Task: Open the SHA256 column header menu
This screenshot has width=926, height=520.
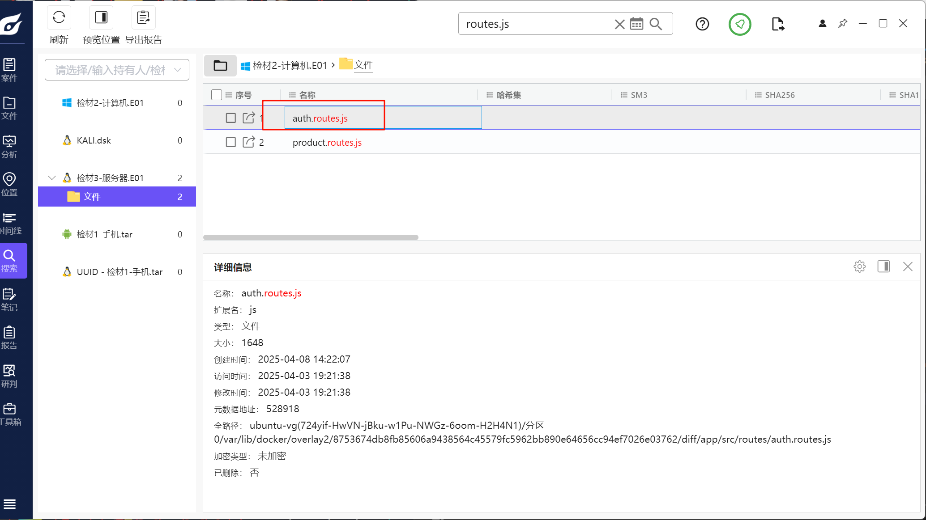Action: point(758,95)
